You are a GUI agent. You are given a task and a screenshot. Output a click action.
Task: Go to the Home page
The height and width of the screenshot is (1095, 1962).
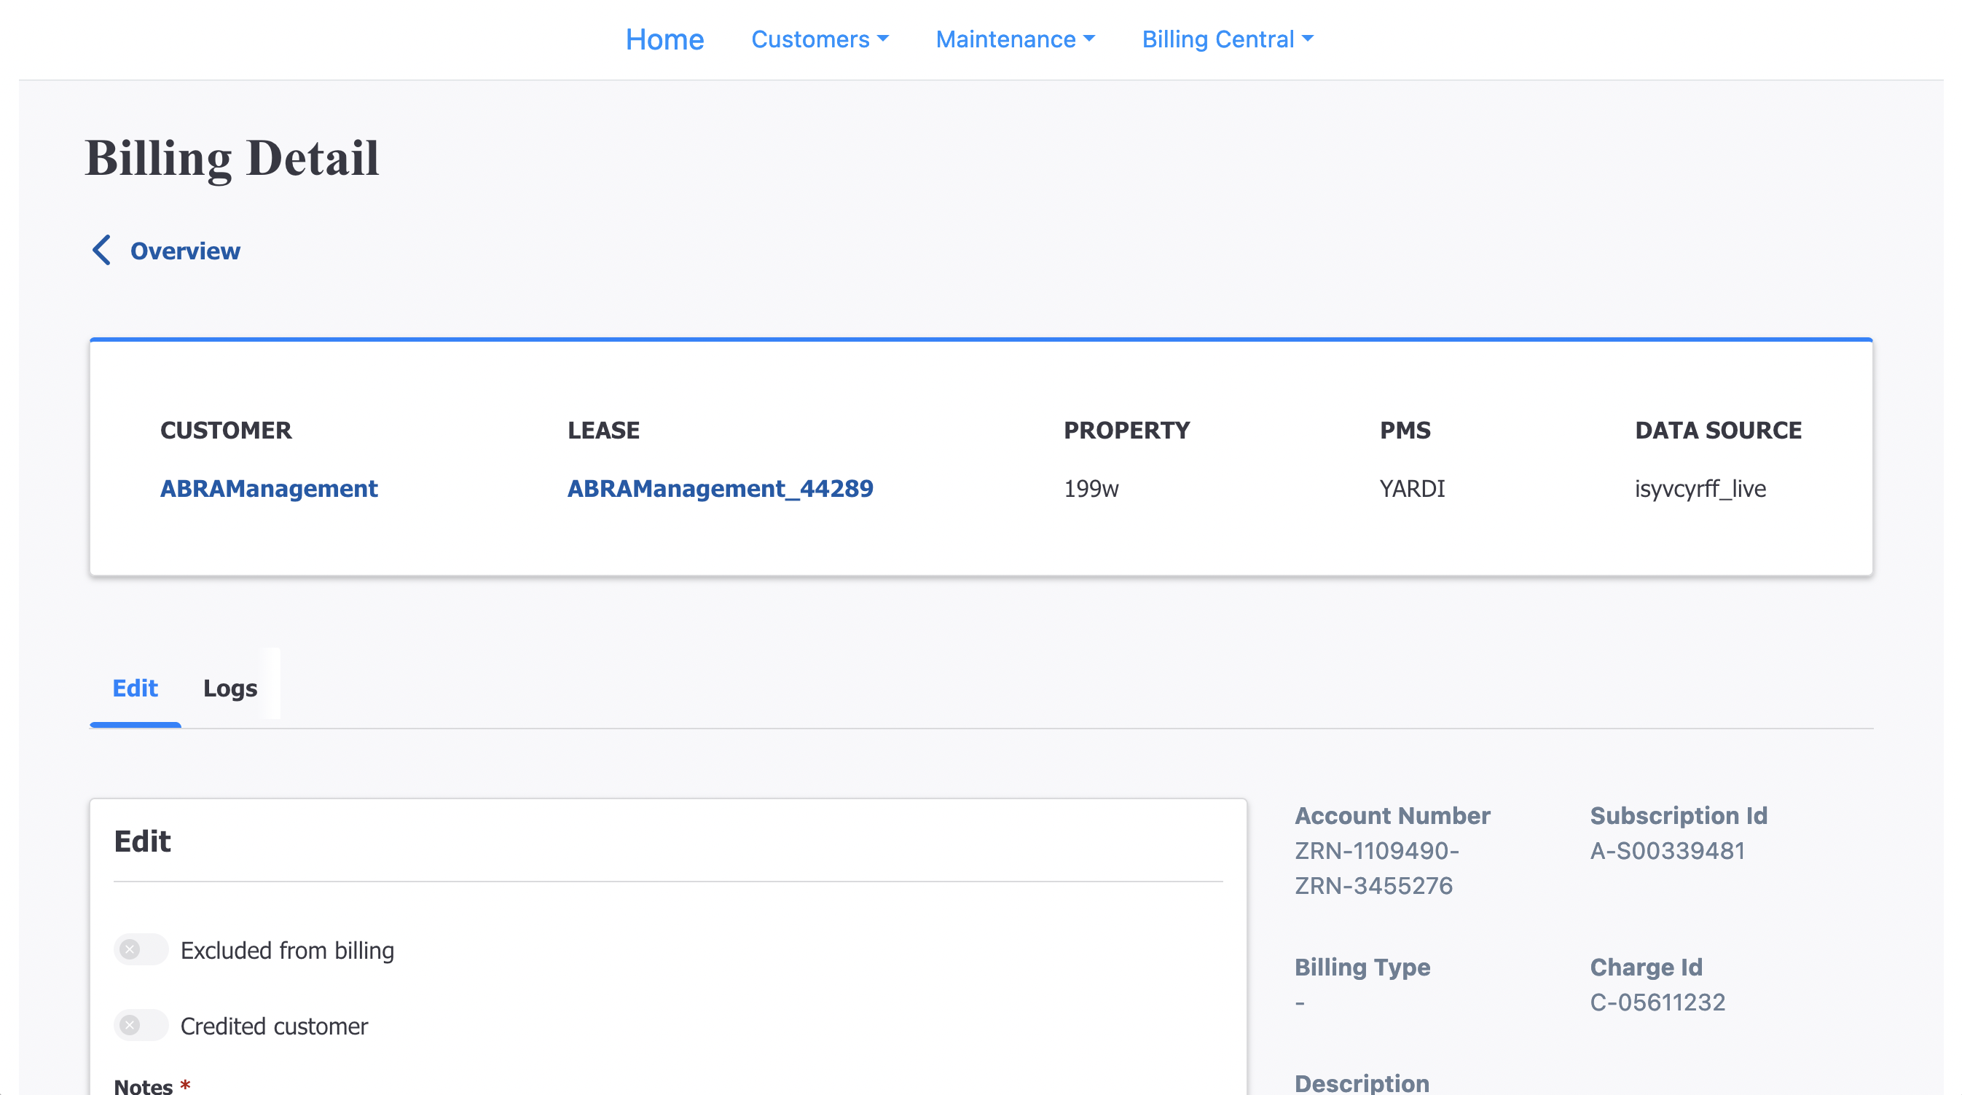pyautogui.click(x=664, y=39)
